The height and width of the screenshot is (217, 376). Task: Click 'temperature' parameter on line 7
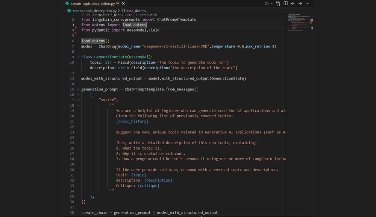[x=223, y=46]
